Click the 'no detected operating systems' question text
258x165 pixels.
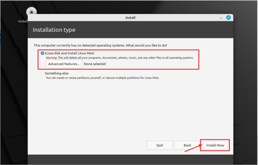coord(100,45)
